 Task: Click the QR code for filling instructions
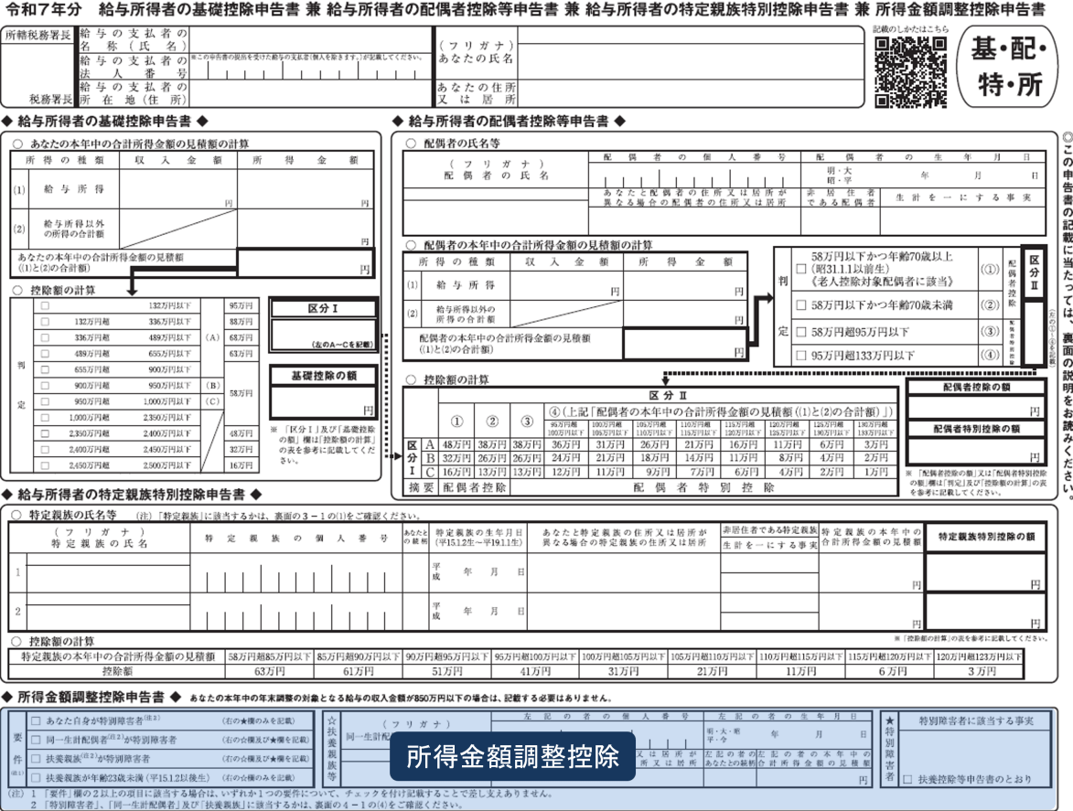[x=910, y=70]
